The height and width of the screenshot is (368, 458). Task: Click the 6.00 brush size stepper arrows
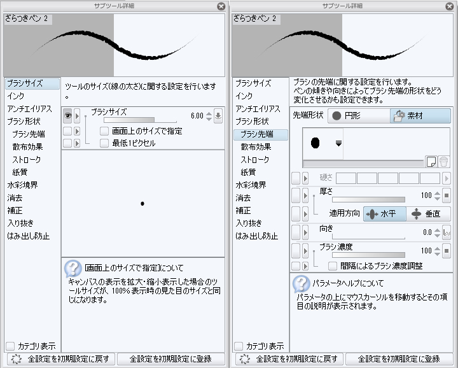point(209,116)
